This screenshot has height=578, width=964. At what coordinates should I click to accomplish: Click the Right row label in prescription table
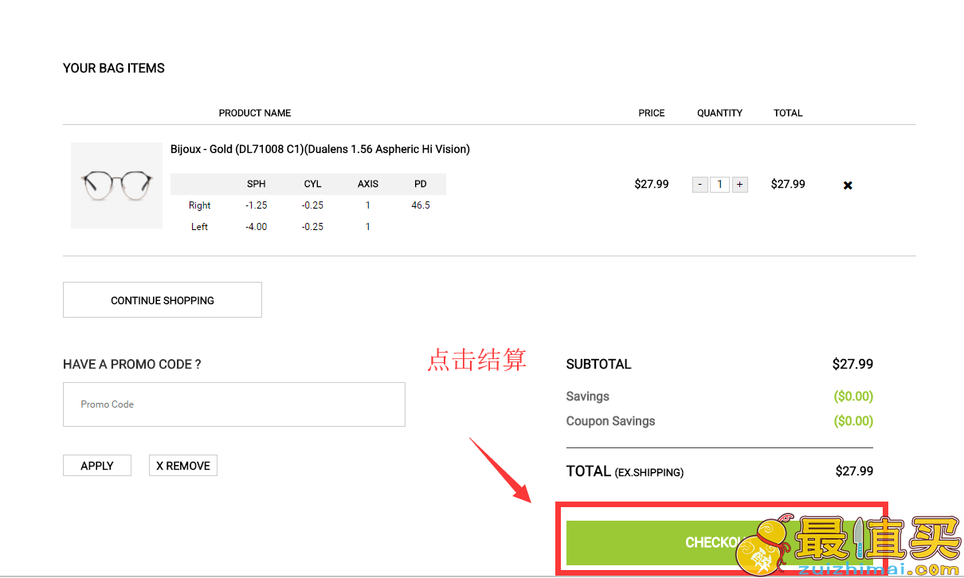(x=199, y=205)
